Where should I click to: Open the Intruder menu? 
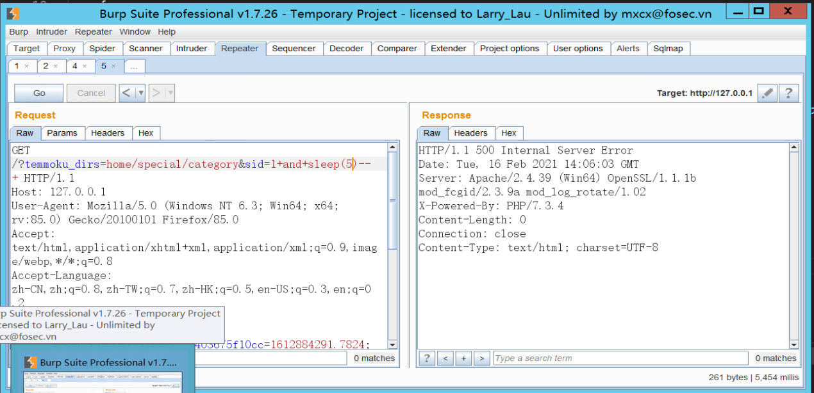click(x=51, y=31)
